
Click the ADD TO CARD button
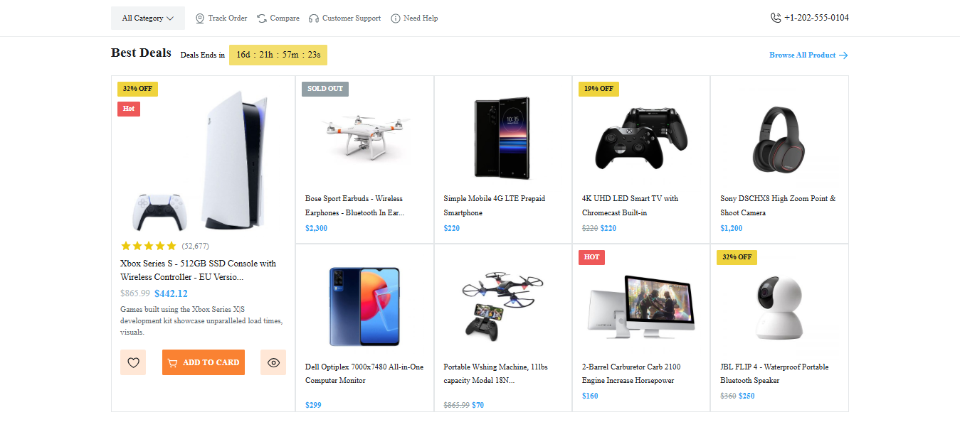204,362
